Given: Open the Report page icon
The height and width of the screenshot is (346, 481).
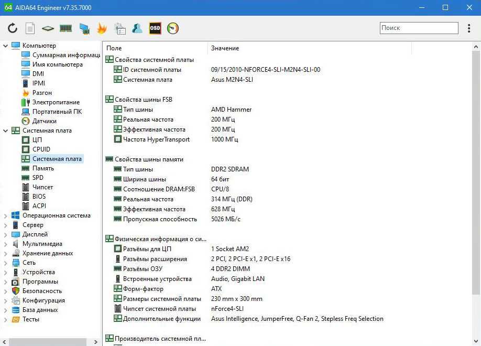Looking at the screenshot, I should pyautogui.click(x=30, y=28).
